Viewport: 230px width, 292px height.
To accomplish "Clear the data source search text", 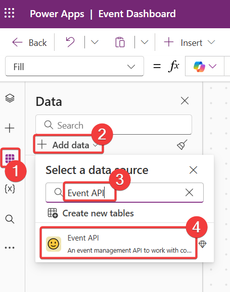I will 189,192.
